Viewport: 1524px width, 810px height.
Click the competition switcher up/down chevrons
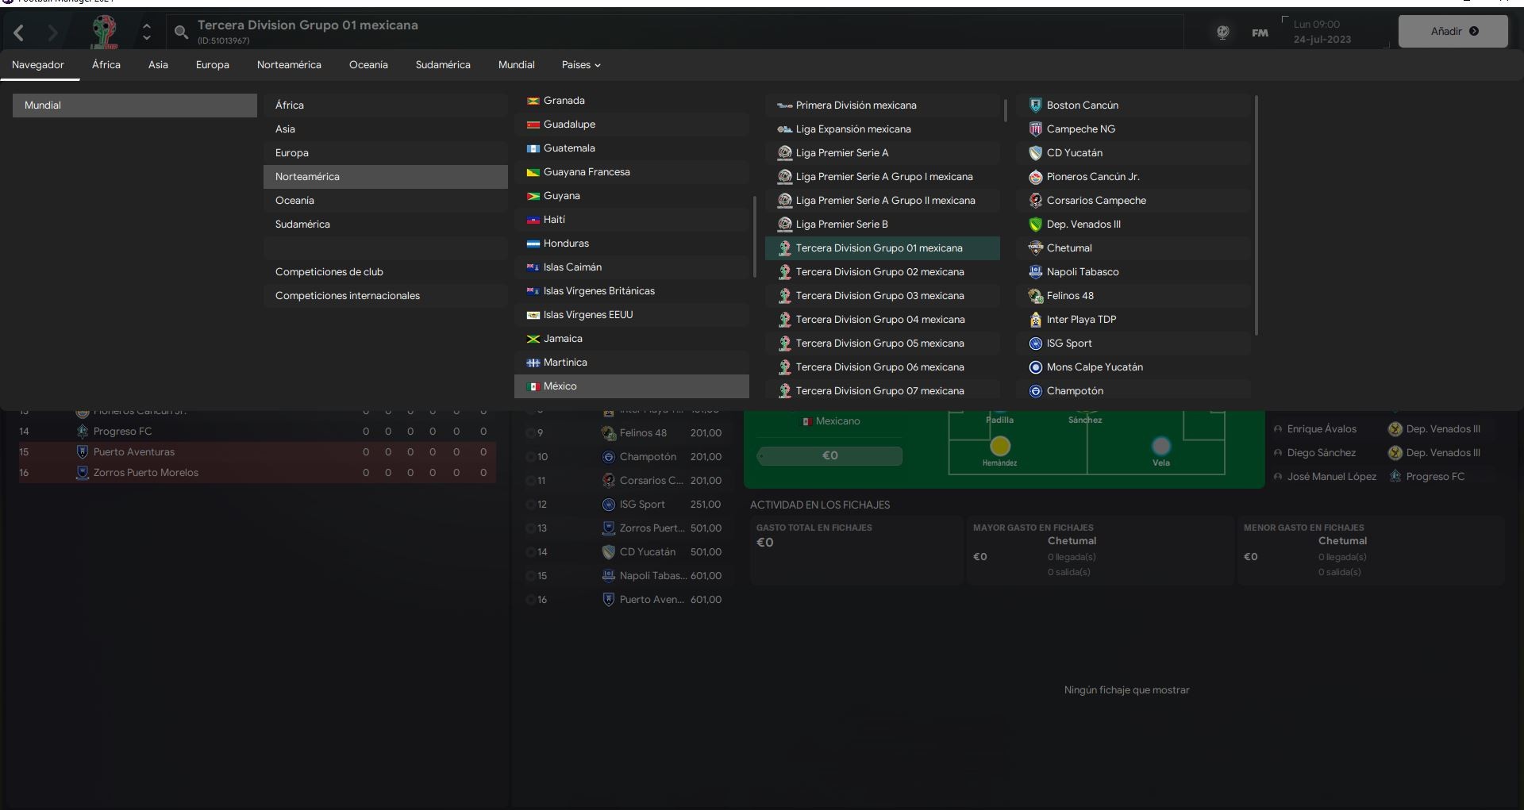click(x=146, y=33)
